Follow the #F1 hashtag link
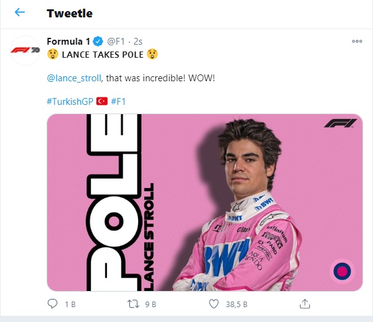The image size is (373, 322). pos(121,101)
